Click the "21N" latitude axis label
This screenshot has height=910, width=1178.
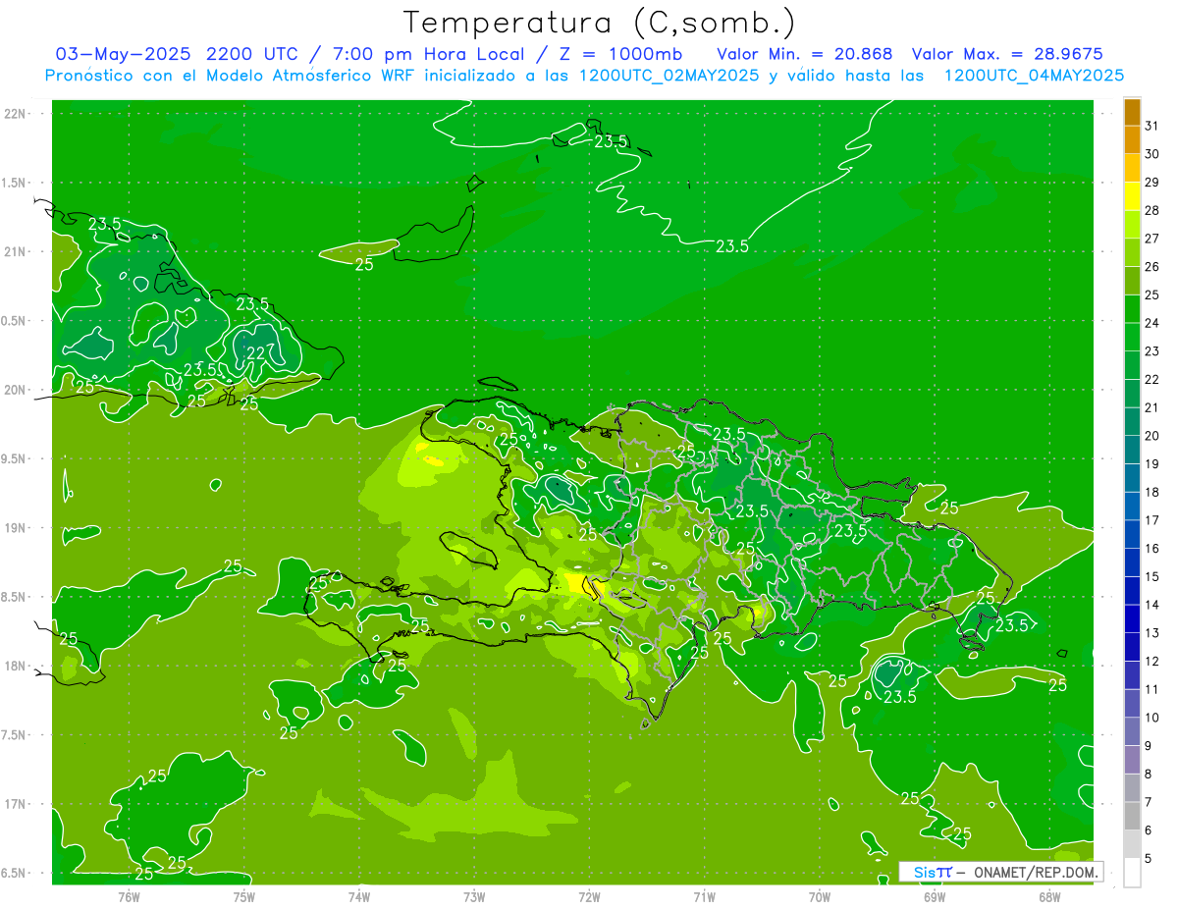(x=17, y=251)
